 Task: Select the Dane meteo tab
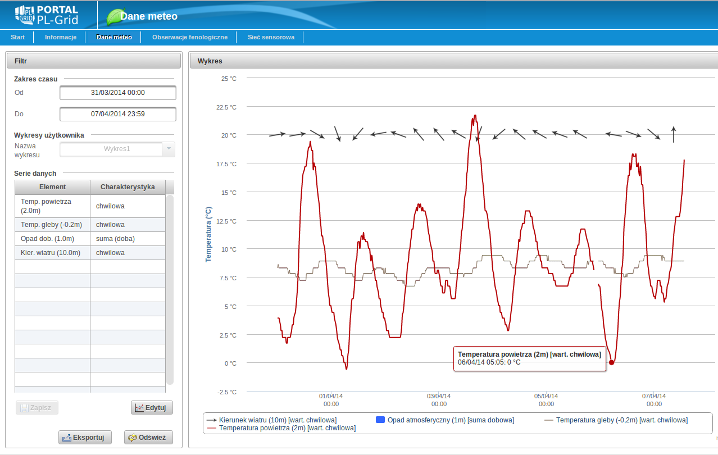[x=114, y=38]
